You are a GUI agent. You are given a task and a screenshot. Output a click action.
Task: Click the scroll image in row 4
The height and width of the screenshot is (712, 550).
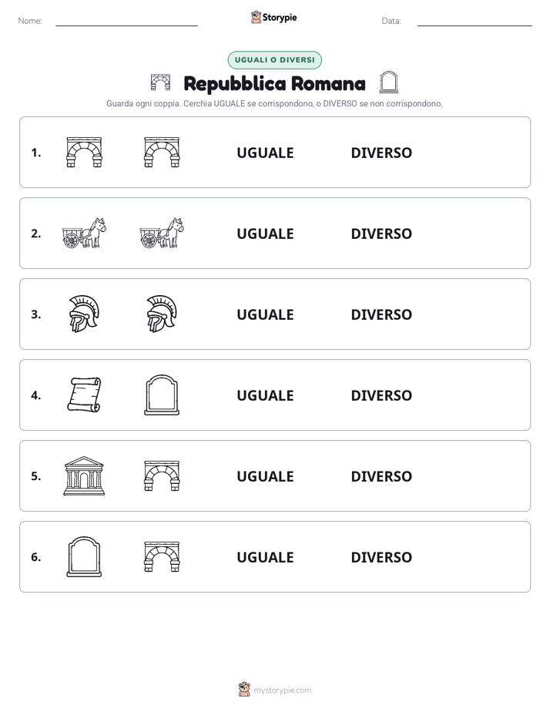[84, 395]
